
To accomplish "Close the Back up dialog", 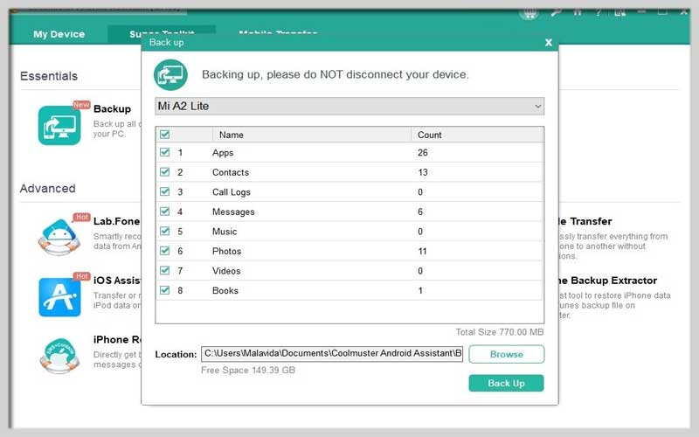I will click(x=549, y=42).
